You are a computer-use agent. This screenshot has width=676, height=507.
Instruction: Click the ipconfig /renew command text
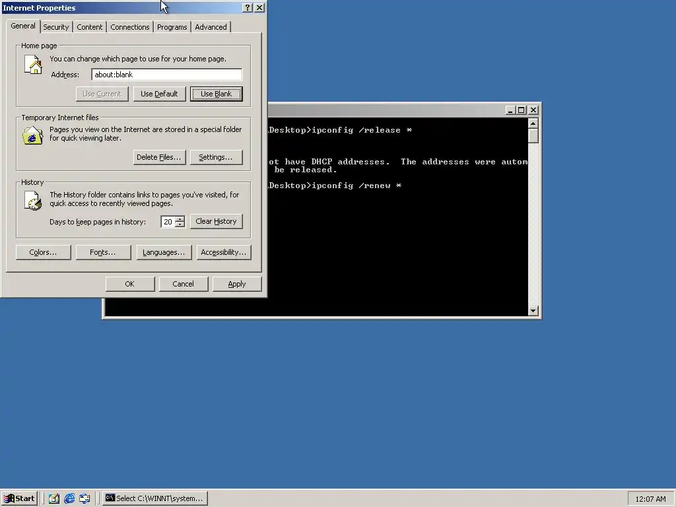point(356,186)
